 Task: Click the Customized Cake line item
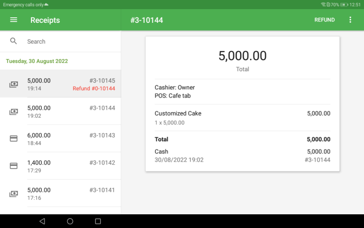point(178,114)
